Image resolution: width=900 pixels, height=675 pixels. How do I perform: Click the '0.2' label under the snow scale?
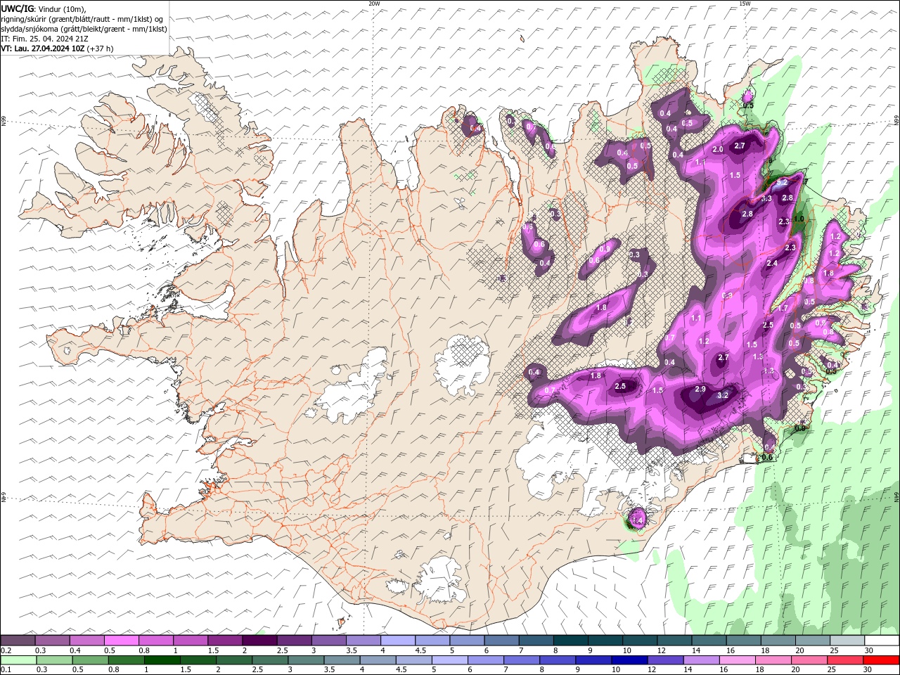pos(6,650)
